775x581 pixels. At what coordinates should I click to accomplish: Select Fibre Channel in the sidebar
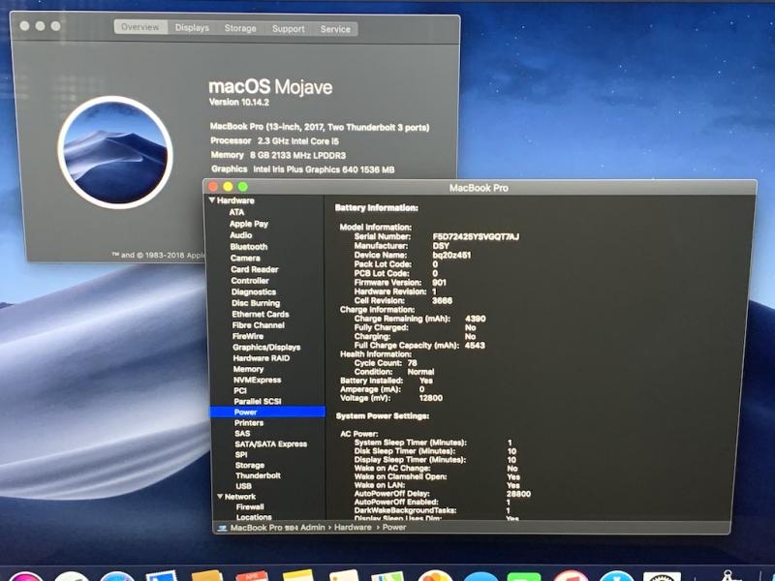pyautogui.click(x=258, y=325)
